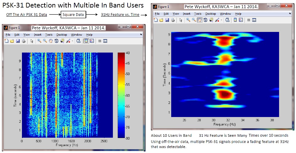Click the Square Data box
Image resolution: width=296 pixels, height=153 pixels.
pos(73,14)
